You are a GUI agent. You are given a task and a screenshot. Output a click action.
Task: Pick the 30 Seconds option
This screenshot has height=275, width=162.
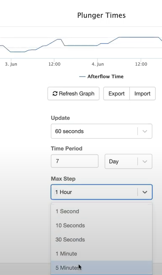[x=101, y=239]
